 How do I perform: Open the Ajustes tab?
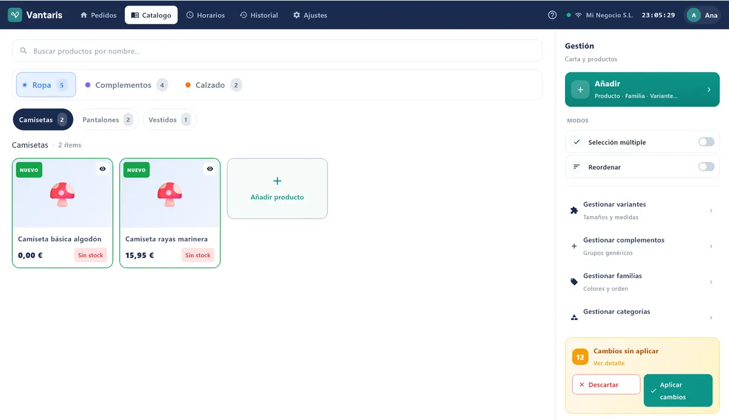tap(310, 15)
